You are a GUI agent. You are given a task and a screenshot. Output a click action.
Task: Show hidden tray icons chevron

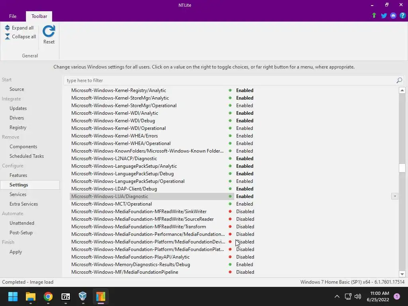pyautogui.click(x=337, y=296)
